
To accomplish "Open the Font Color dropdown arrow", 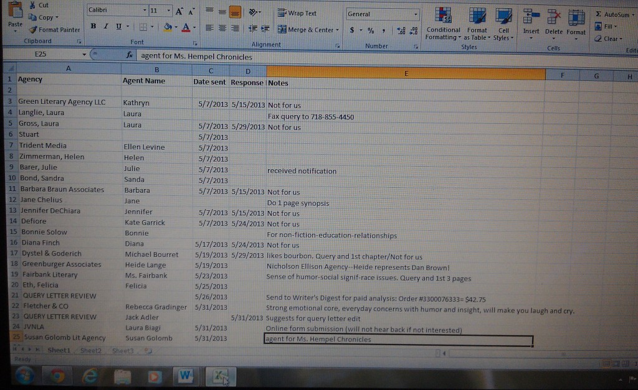I will tap(194, 27).
